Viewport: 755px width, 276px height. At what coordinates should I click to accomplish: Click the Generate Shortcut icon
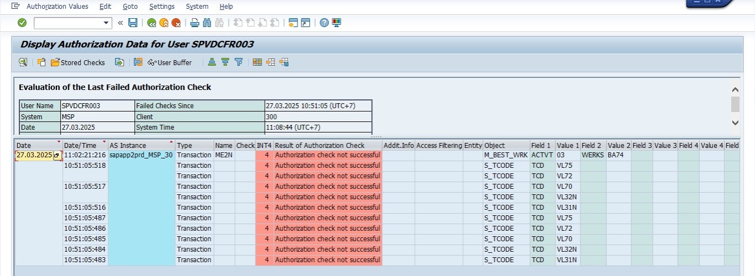(305, 23)
